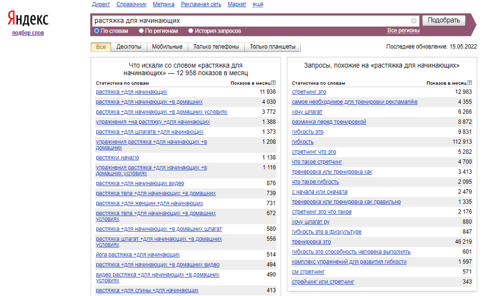This screenshot has width=487, height=296.
Task: Switch to the 'Только телефоны' tab
Action: tap(216, 47)
